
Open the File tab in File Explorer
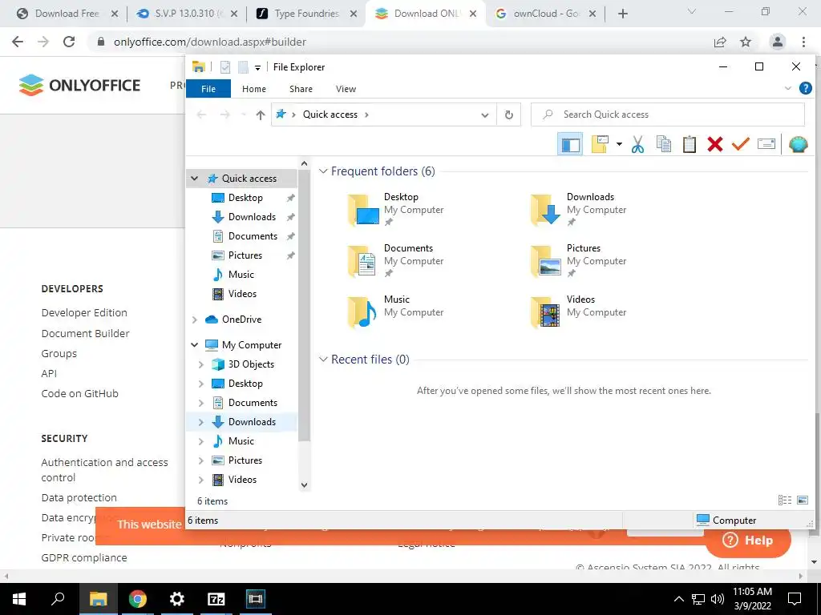click(208, 89)
